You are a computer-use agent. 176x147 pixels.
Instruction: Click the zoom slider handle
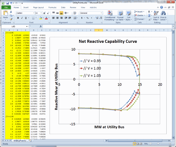(158, 144)
